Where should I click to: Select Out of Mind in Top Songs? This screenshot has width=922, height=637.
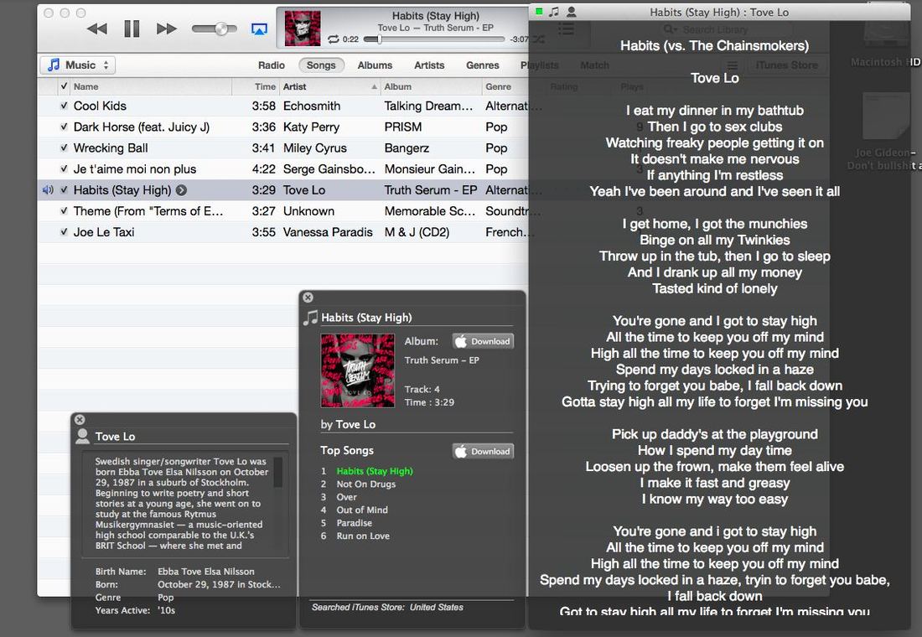(361, 510)
